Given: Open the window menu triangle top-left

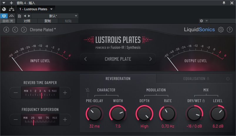Looking at the screenshot, I should click(x=4, y=3).
